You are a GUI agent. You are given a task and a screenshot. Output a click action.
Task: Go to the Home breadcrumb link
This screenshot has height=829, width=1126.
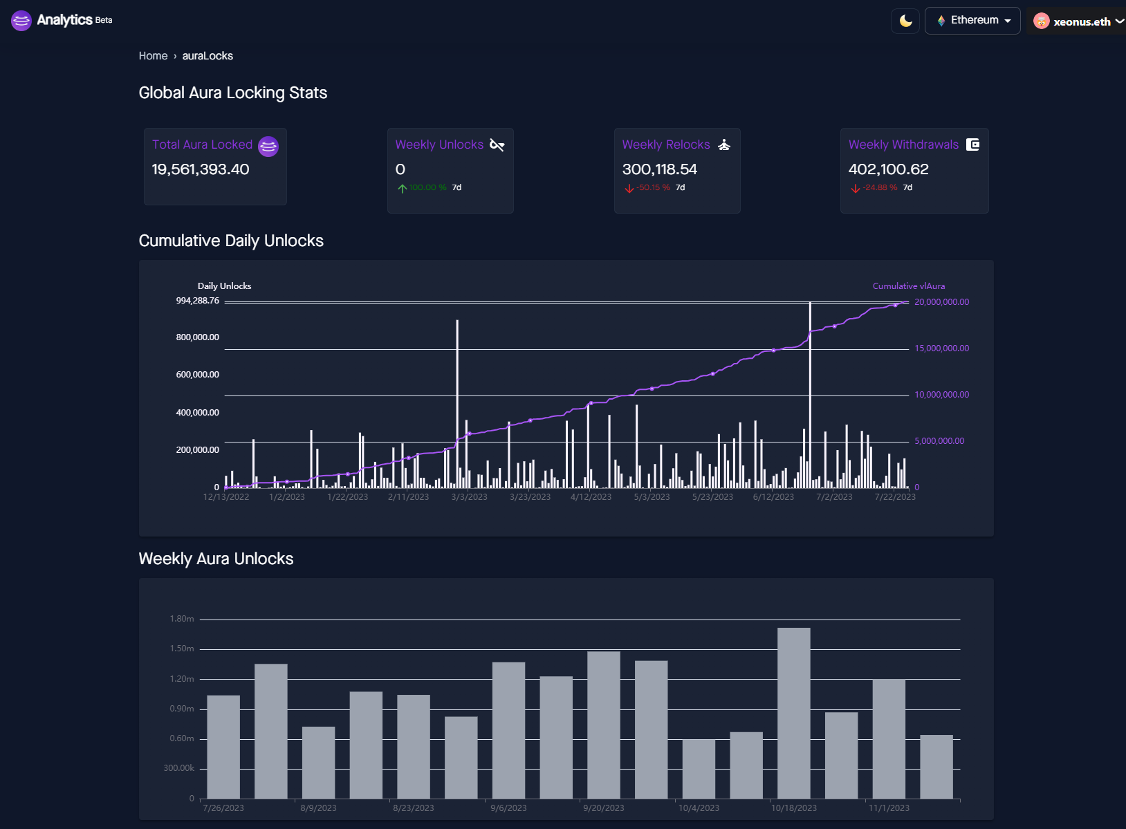[x=153, y=56]
